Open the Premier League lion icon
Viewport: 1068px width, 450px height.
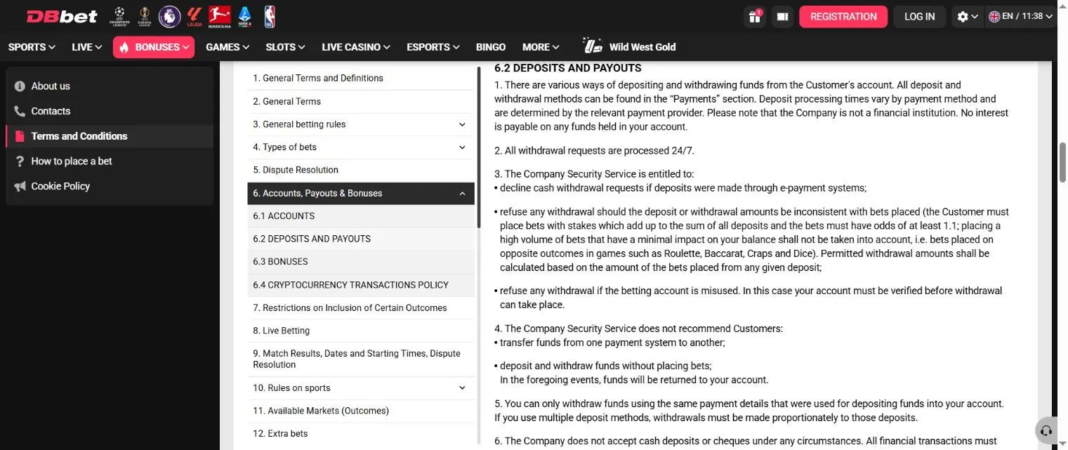click(x=169, y=16)
